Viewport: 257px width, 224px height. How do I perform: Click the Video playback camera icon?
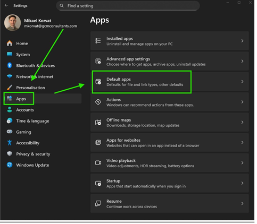point(98,163)
